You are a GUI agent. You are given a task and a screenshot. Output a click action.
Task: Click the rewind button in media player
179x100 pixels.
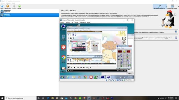tap(81, 68)
